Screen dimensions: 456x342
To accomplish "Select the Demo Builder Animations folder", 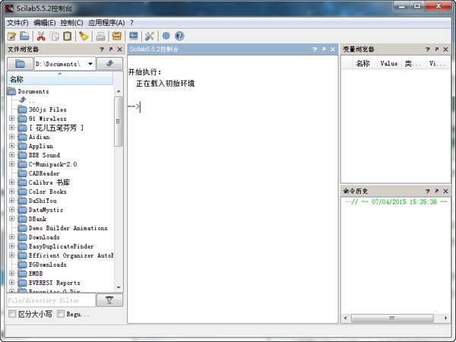I will pos(63,228).
